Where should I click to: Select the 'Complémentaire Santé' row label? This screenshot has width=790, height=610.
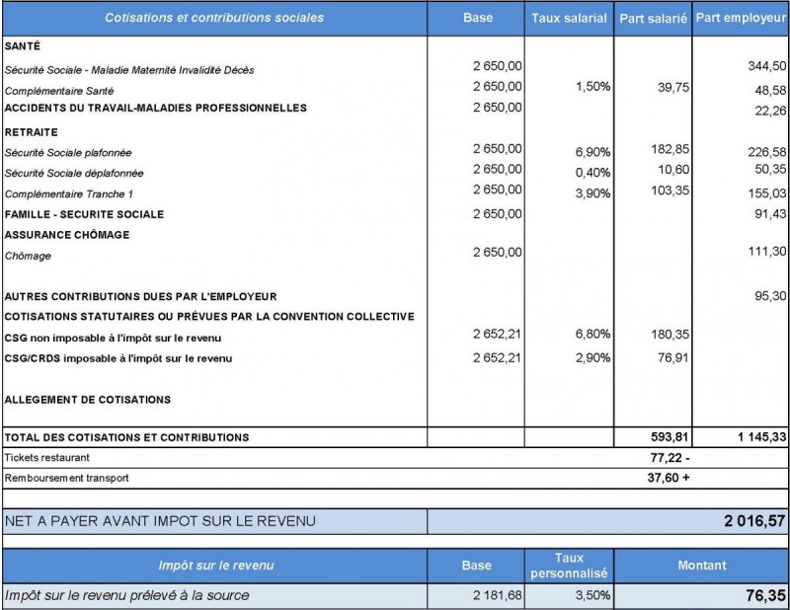point(59,91)
